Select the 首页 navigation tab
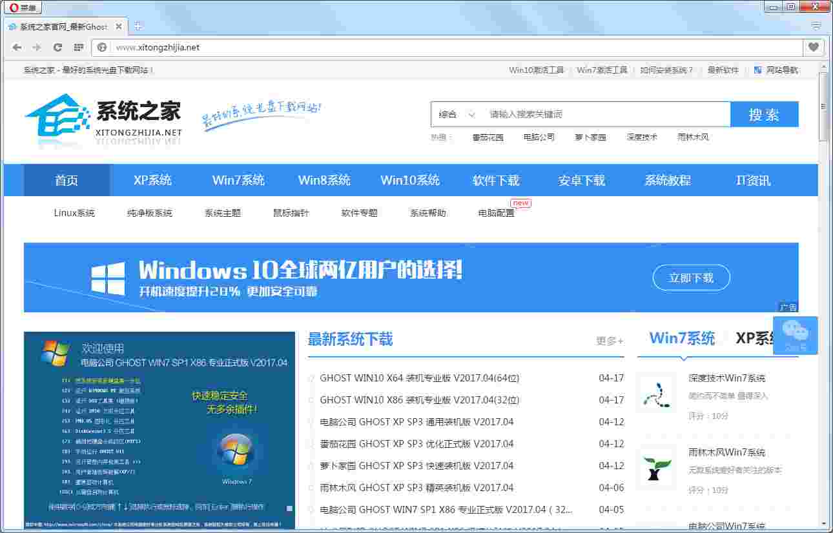Viewport: 833px width, 533px height. [67, 180]
